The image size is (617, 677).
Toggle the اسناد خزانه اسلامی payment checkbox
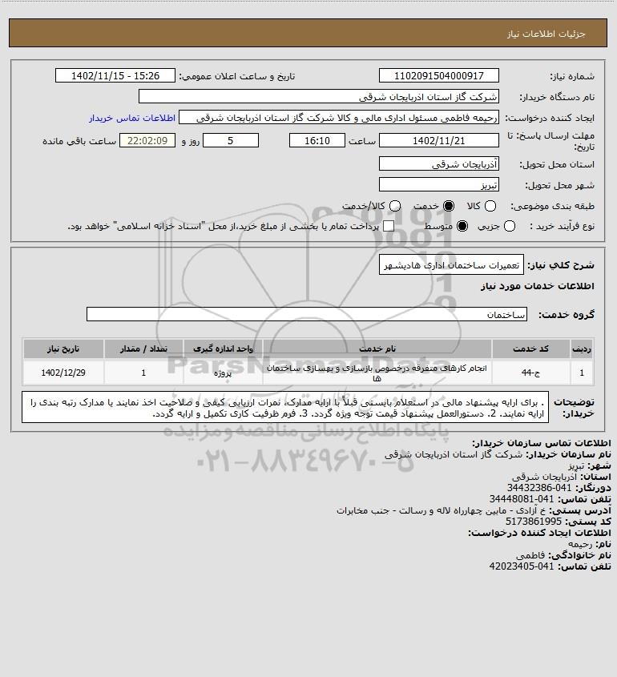click(x=389, y=226)
